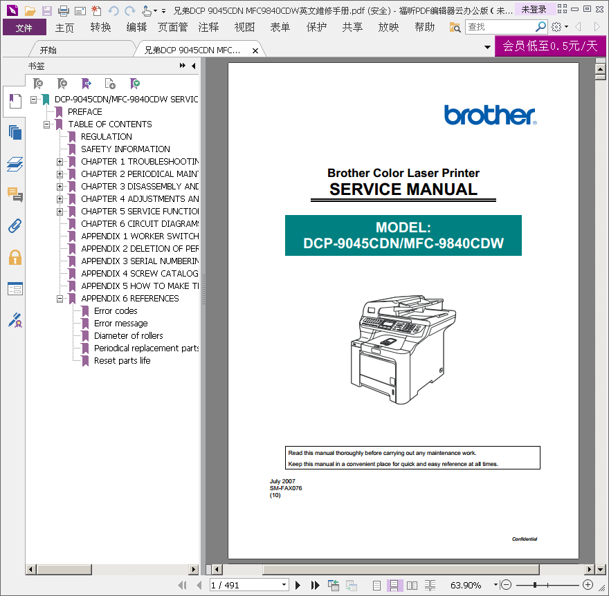Collapse APPENDIX 6 REFERENCES bookmark
The image size is (609, 596).
(60, 299)
